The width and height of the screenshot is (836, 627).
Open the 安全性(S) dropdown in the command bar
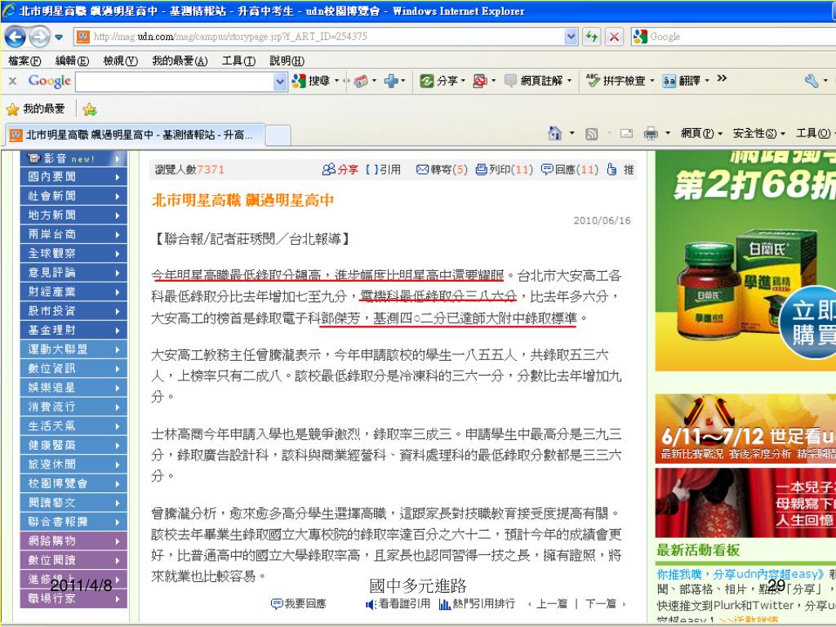click(x=758, y=133)
